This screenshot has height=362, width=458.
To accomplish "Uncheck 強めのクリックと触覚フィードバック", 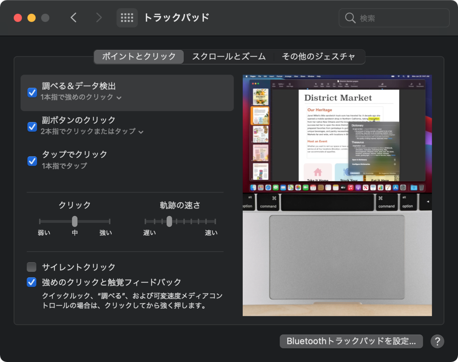I will (x=32, y=282).
